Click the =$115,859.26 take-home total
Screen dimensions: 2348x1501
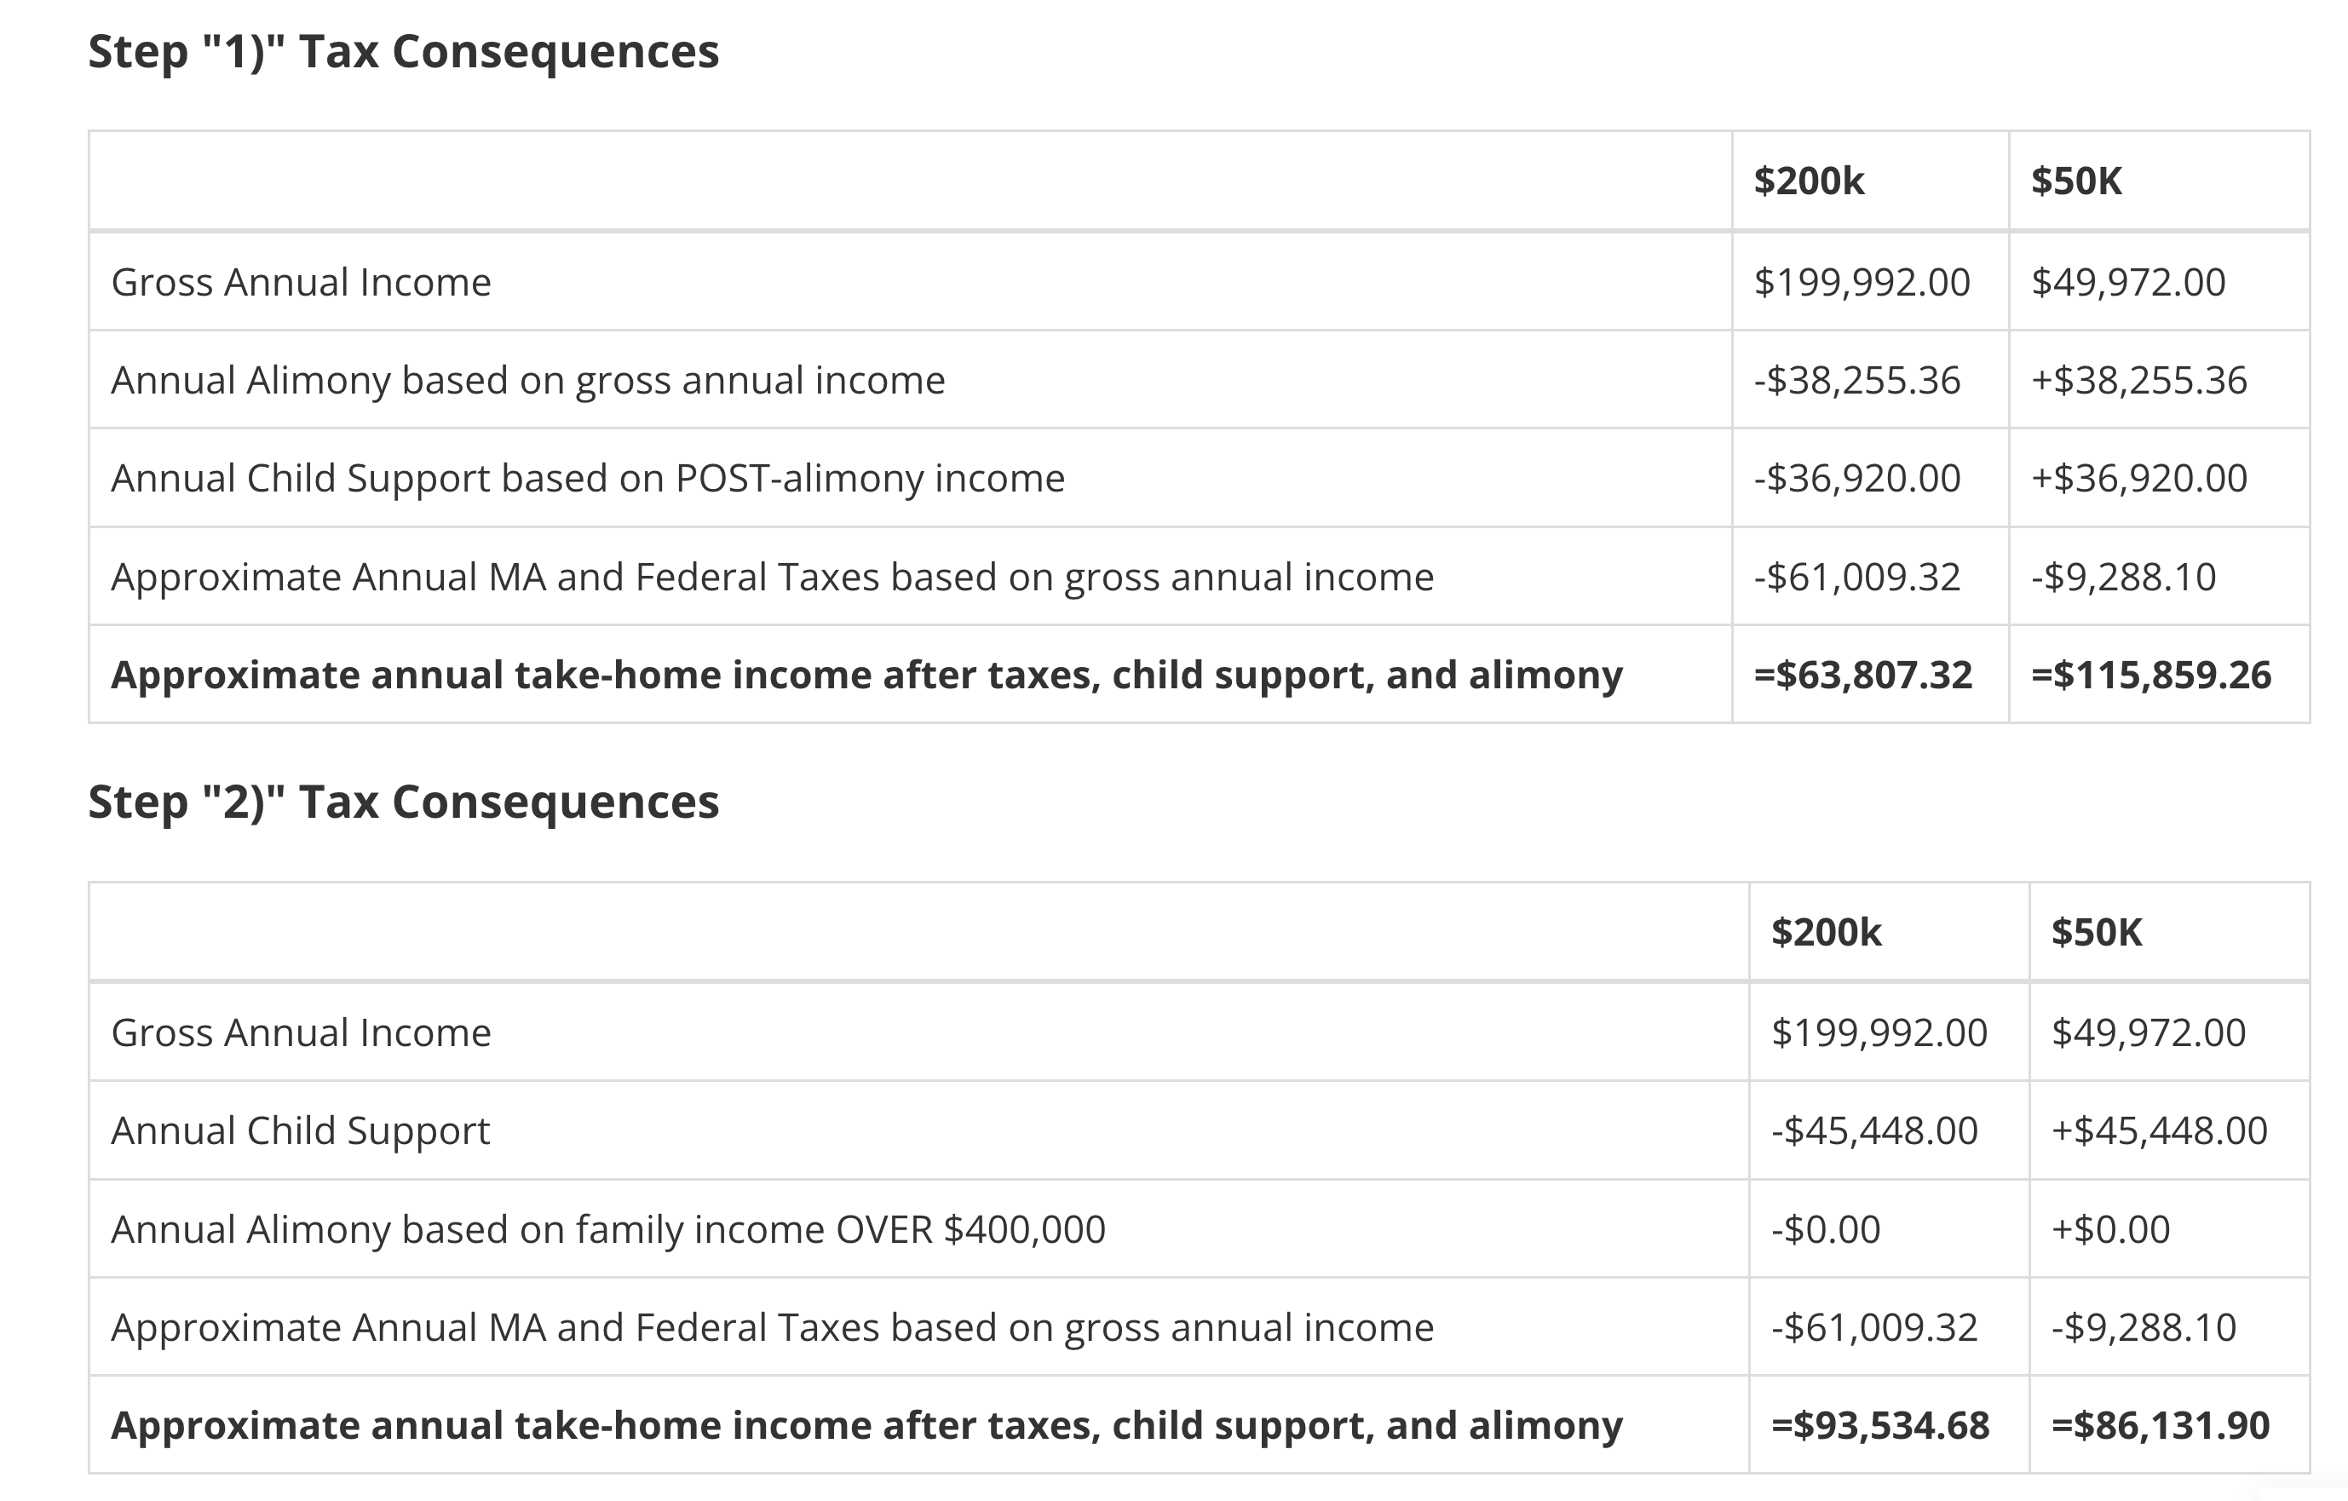tap(2151, 676)
